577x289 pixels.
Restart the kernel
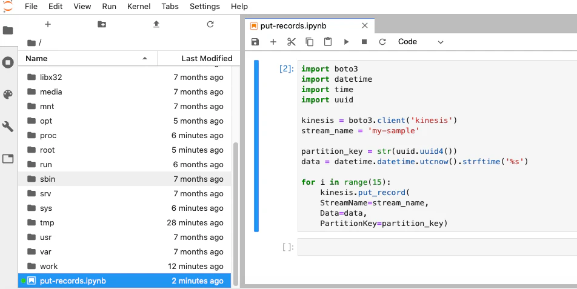(382, 42)
